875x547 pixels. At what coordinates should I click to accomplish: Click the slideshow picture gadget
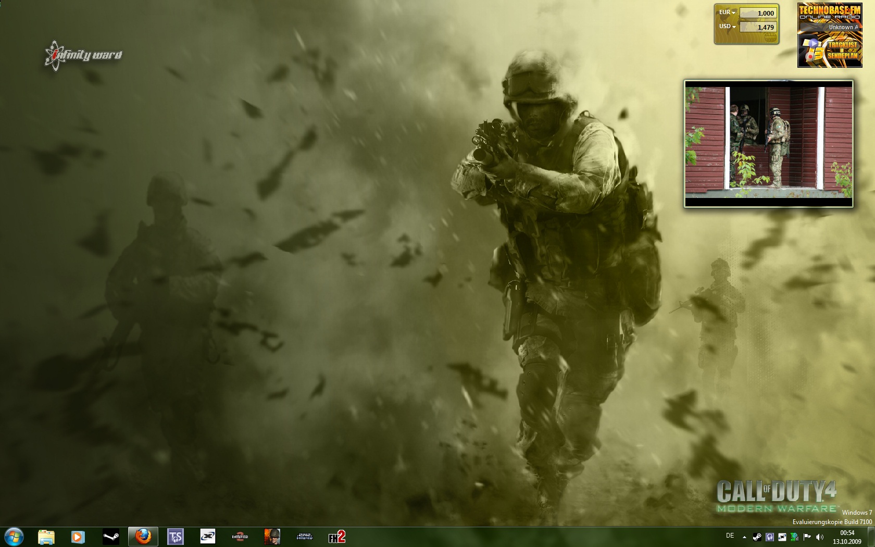tap(769, 143)
